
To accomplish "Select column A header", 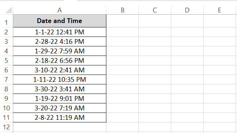I will pyautogui.click(x=60, y=10).
